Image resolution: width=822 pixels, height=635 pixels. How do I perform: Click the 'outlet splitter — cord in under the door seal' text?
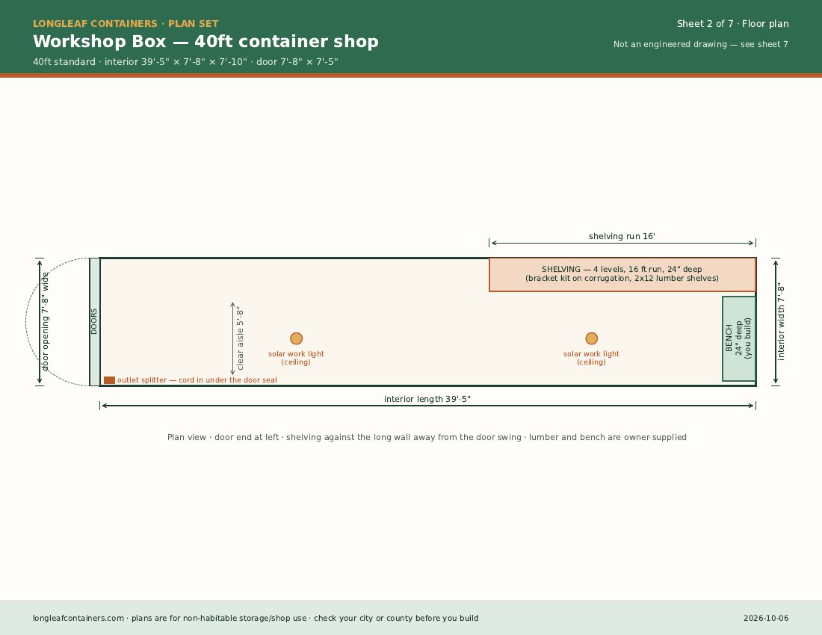point(197,380)
